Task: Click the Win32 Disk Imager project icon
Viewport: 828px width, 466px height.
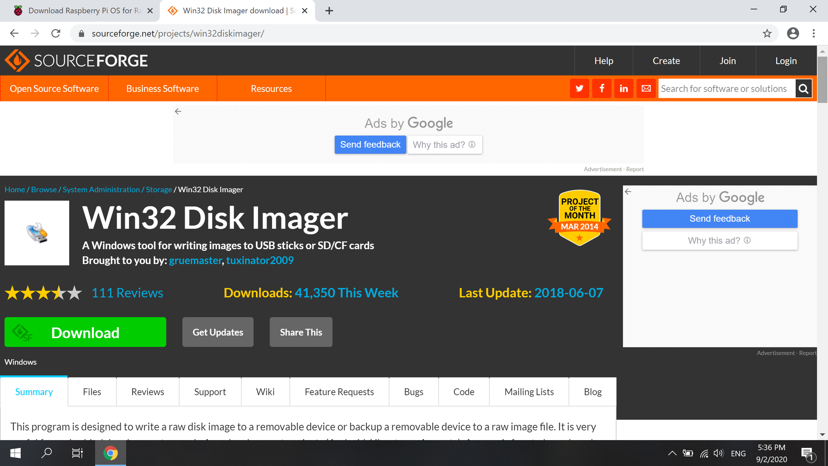Action: pos(37,233)
